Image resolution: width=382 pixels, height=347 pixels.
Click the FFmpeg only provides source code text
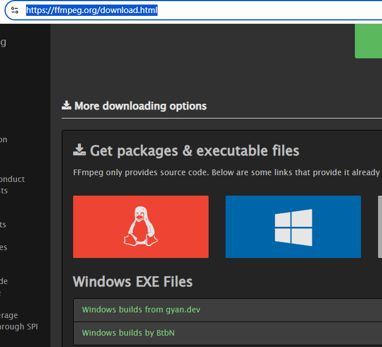coord(226,172)
